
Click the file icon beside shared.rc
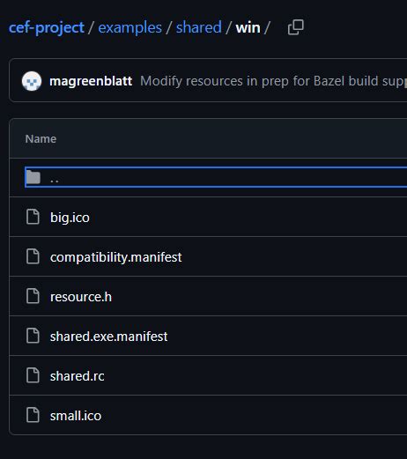coord(33,375)
